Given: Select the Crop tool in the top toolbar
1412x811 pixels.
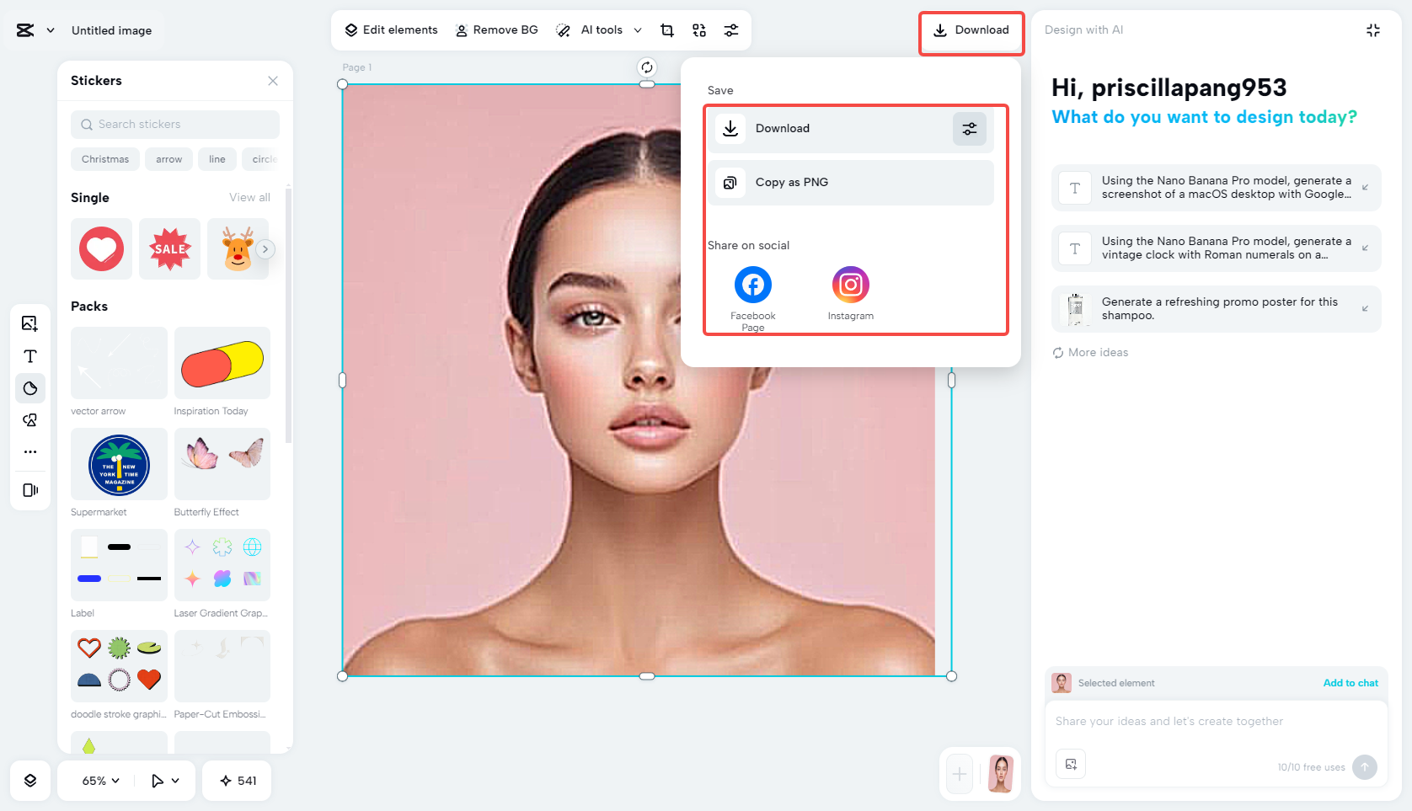Looking at the screenshot, I should [x=666, y=29].
